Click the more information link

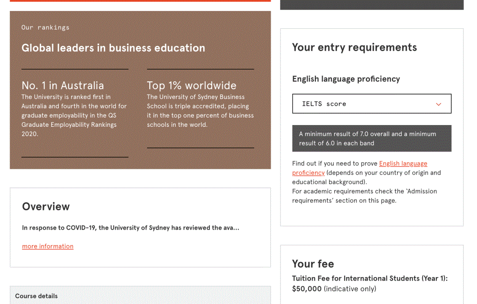pos(47,246)
